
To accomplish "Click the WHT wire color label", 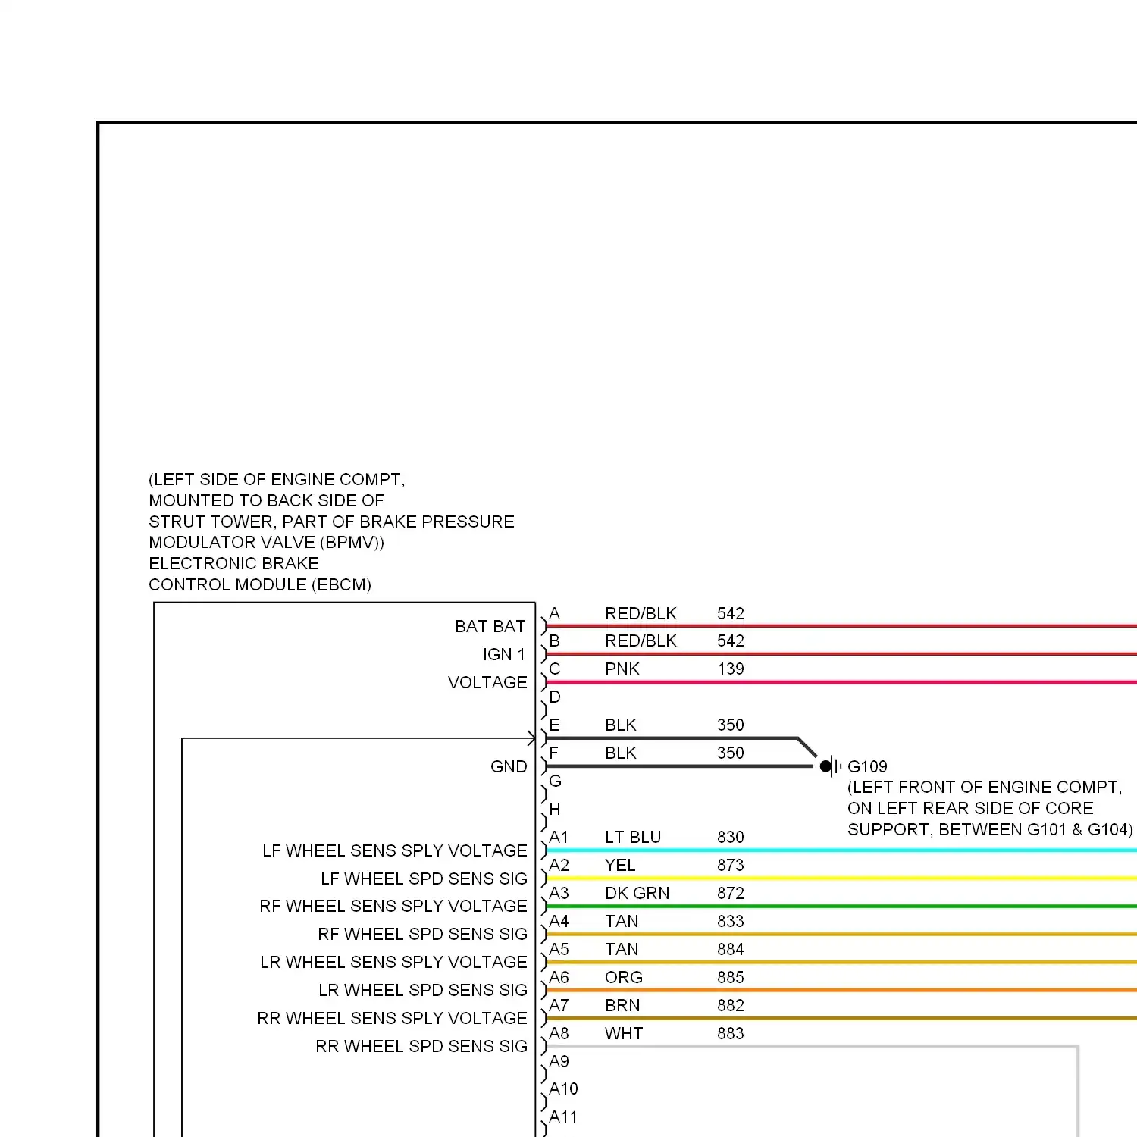I will (624, 1033).
